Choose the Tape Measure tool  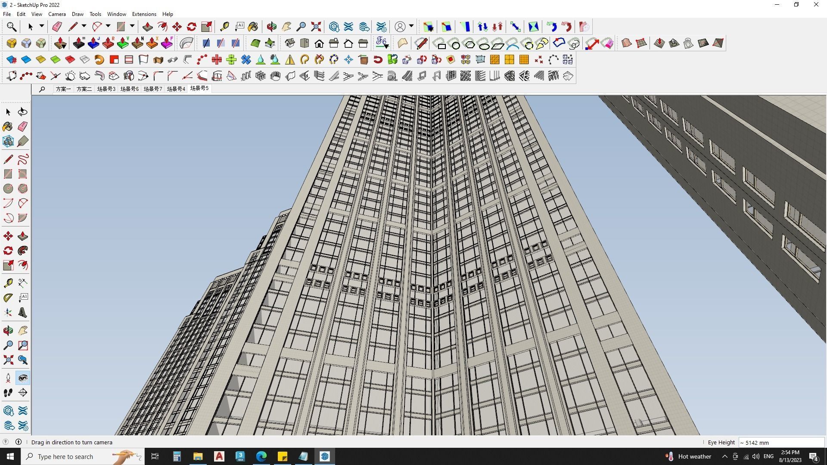pos(8,283)
